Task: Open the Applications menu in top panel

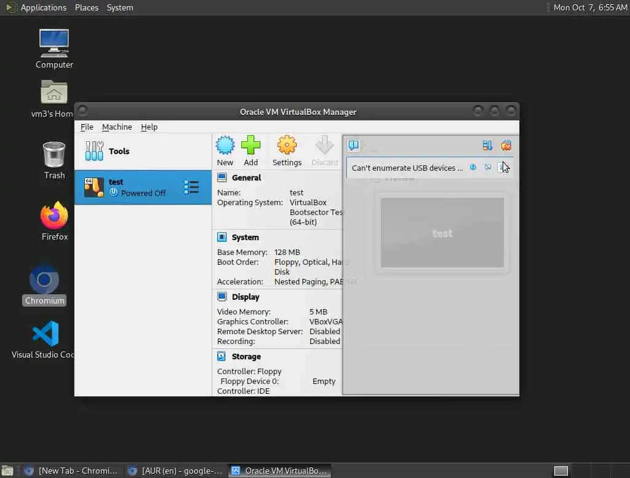Action: point(44,7)
